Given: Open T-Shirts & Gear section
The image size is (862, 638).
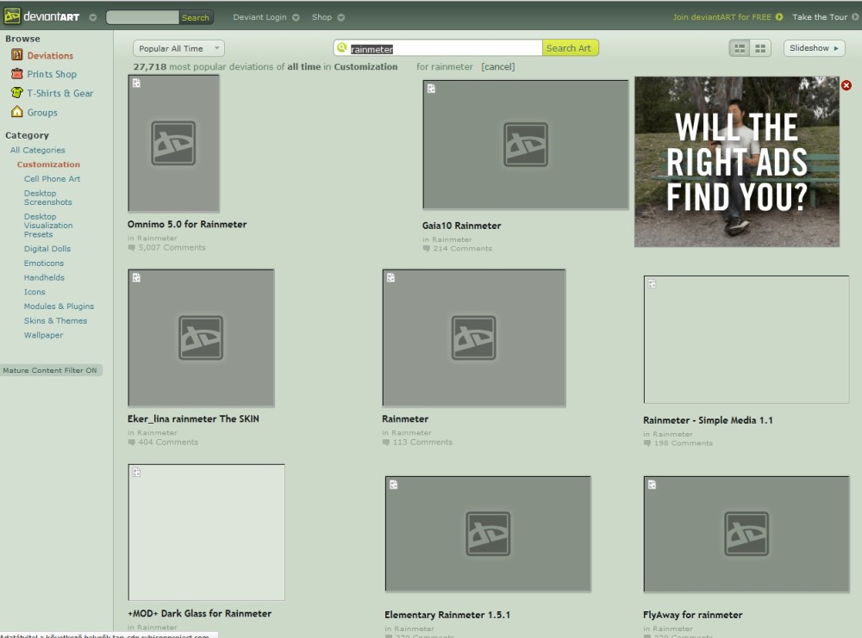Looking at the screenshot, I should point(60,93).
